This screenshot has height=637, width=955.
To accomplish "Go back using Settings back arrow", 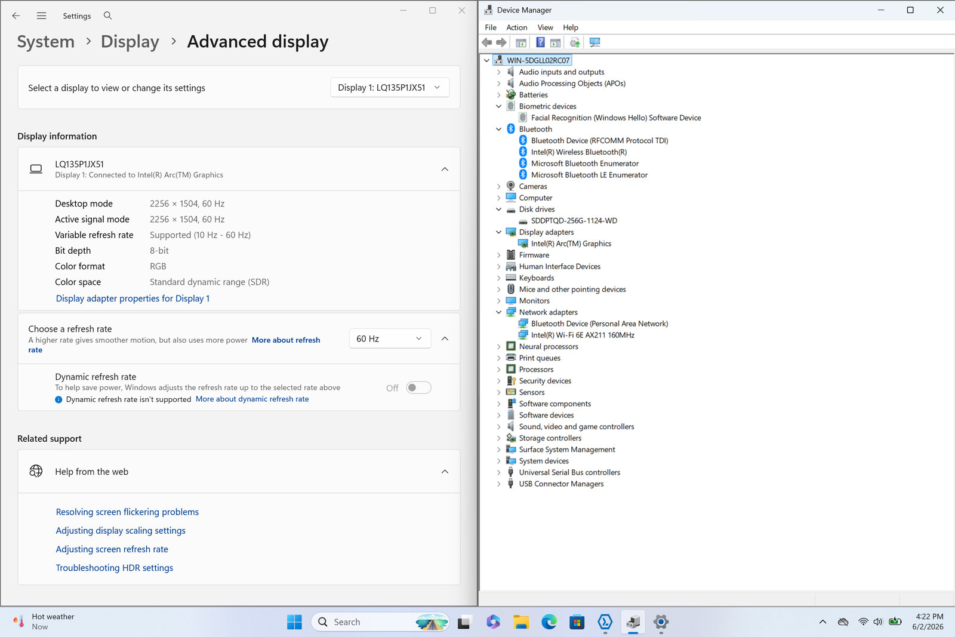I will [x=16, y=16].
